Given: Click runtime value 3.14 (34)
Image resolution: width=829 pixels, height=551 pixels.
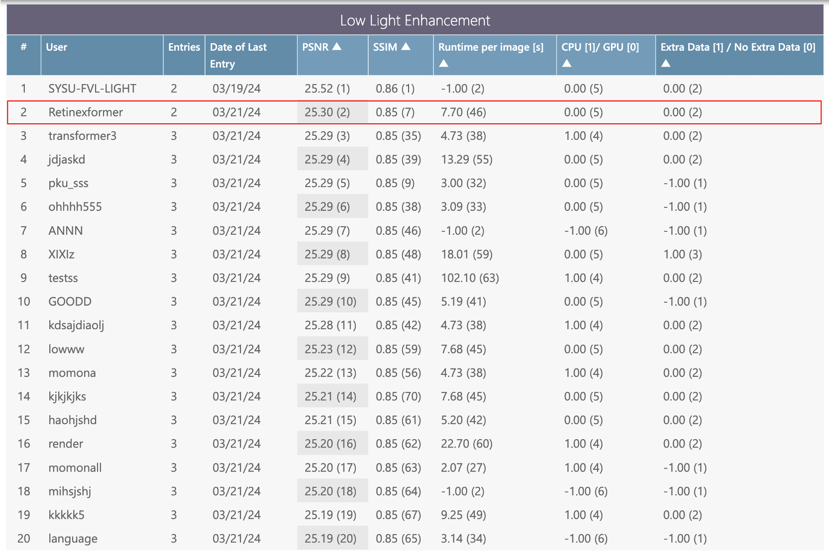Looking at the screenshot, I should click(x=464, y=539).
